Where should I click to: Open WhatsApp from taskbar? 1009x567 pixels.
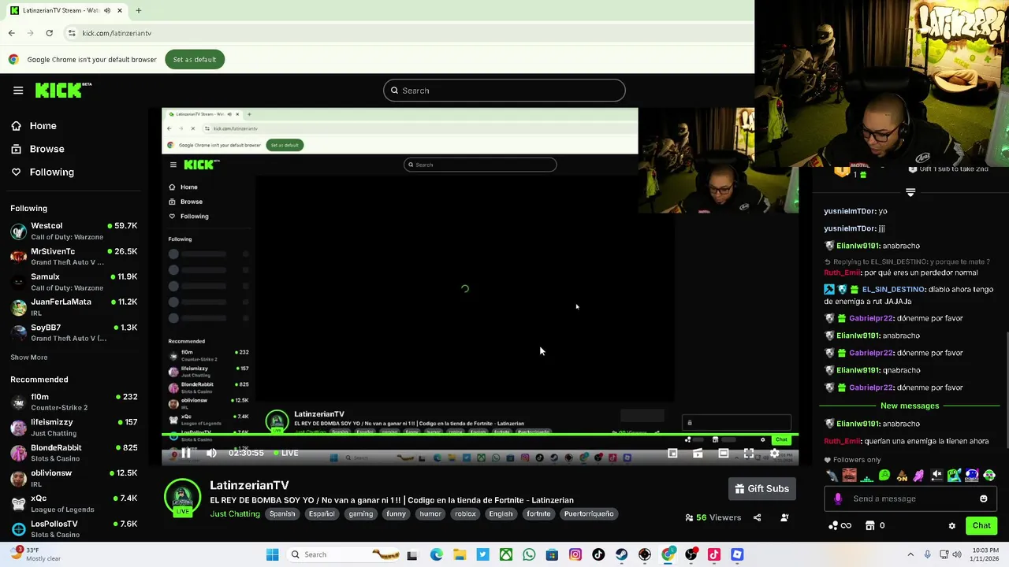click(529, 554)
